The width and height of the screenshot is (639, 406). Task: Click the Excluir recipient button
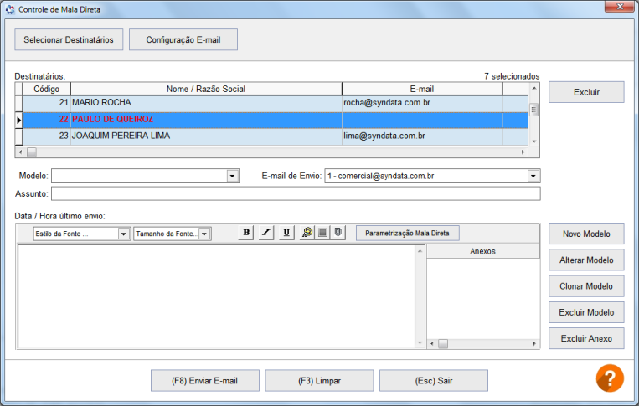[x=586, y=92]
